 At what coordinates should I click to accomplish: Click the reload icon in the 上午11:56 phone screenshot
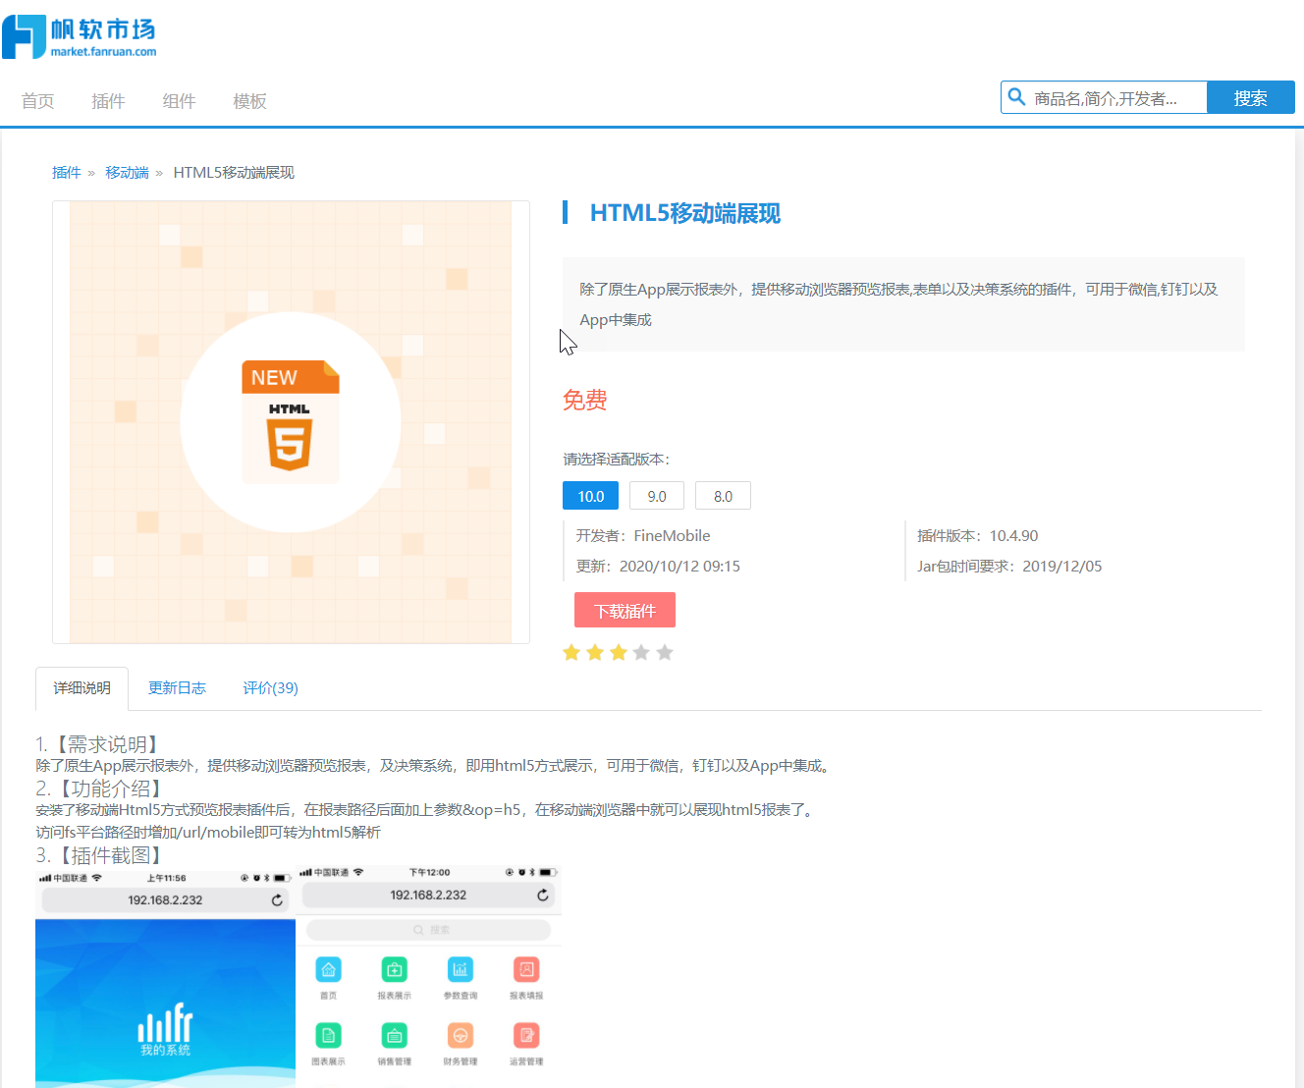(x=277, y=899)
